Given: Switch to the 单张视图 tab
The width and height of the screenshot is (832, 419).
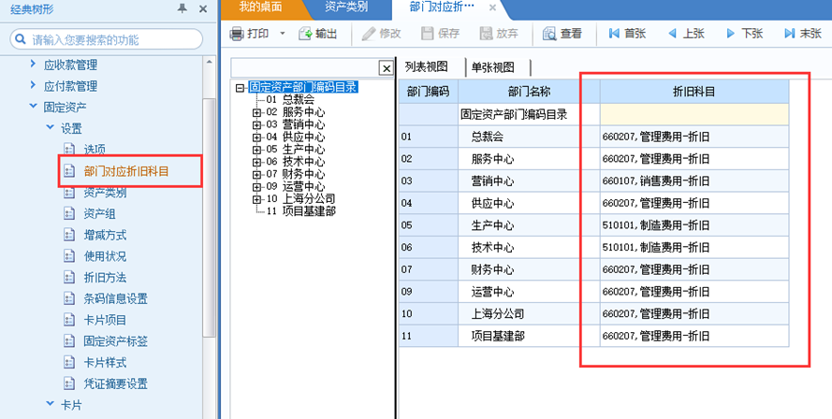Looking at the screenshot, I should click(492, 67).
